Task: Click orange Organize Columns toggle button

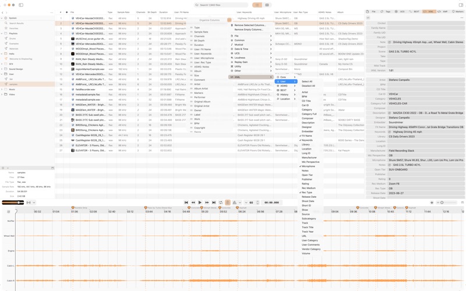Action: coord(229,20)
